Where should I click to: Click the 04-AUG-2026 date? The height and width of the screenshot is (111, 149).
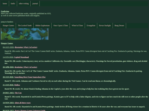[x=9, y=47]
